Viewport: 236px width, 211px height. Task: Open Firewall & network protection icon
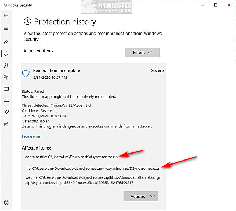pyautogui.click(x=6, y=77)
